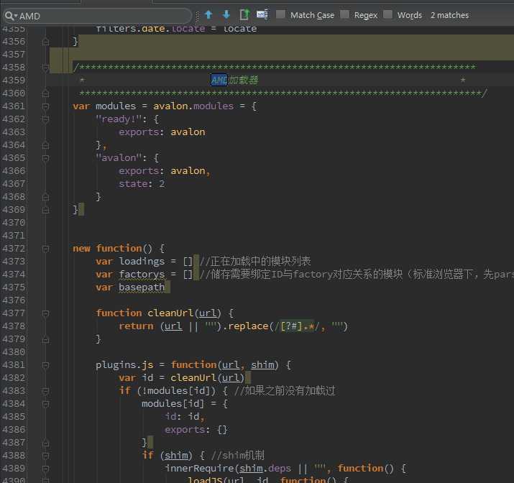Collapse 'new function()' block at line 4372
This screenshot has width=514, height=483.
pos(45,249)
